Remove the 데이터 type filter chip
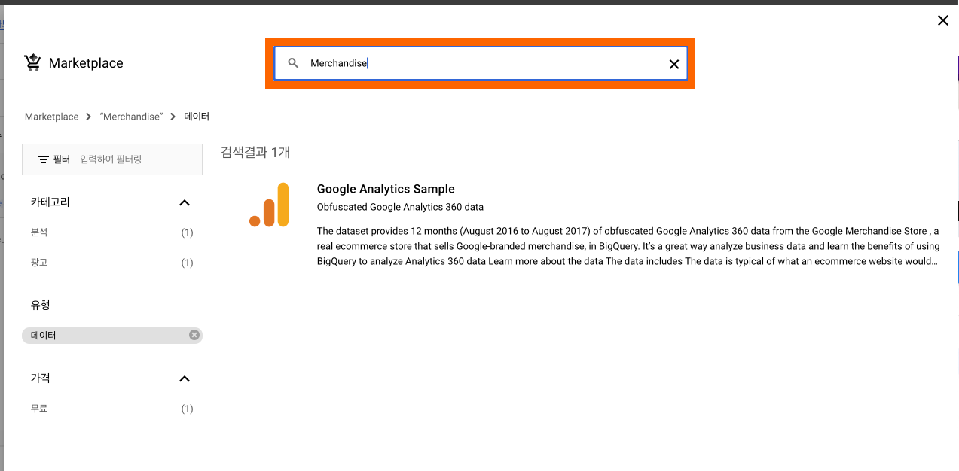The image size is (959, 471). coord(194,335)
